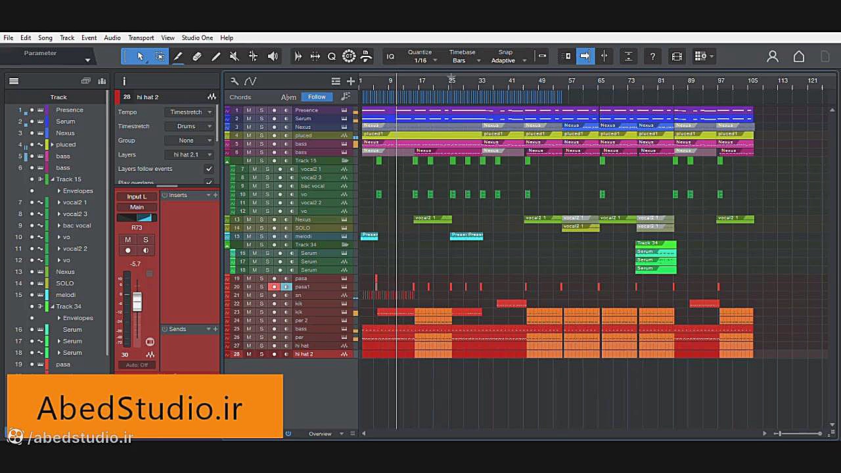Image resolution: width=841 pixels, height=473 pixels.
Task: Open the Transport menu
Action: tap(141, 38)
